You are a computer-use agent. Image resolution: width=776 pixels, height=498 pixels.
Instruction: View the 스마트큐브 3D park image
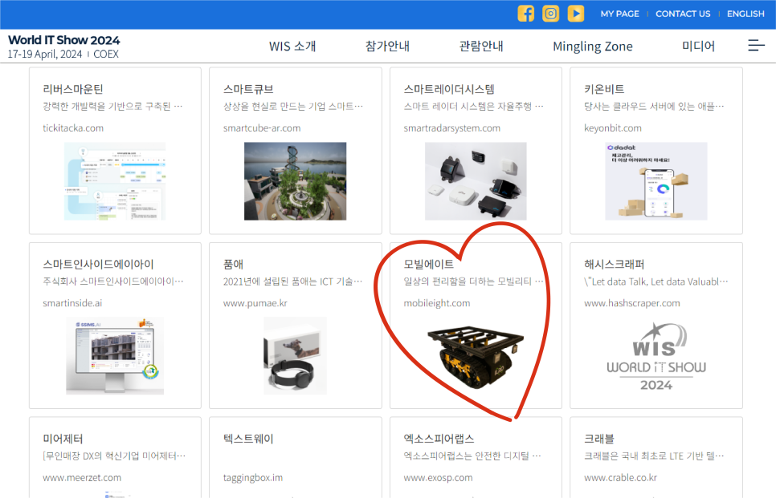[296, 181]
